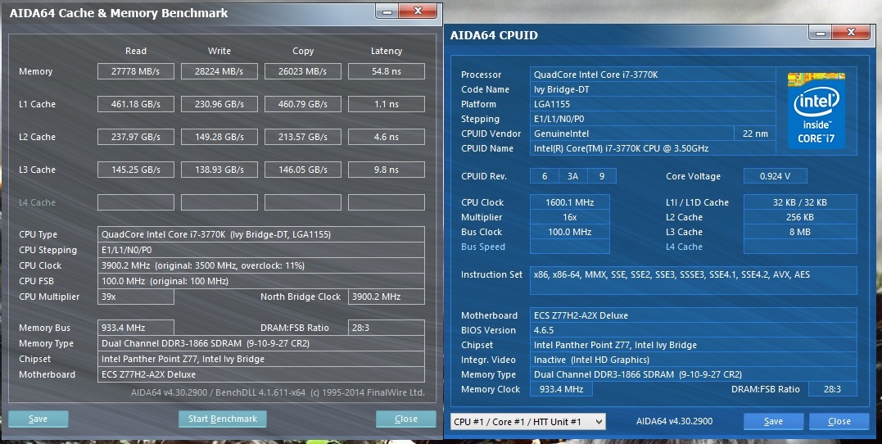882x444 pixels.
Task: Select L3 Cache Copy 146.05 GB/s
Action: click(303, 170)
